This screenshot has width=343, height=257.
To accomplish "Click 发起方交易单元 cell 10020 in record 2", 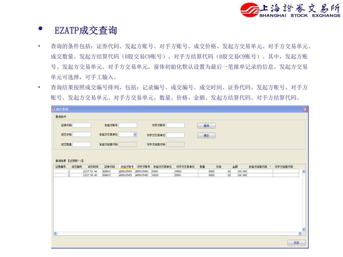I will point(163,175).
